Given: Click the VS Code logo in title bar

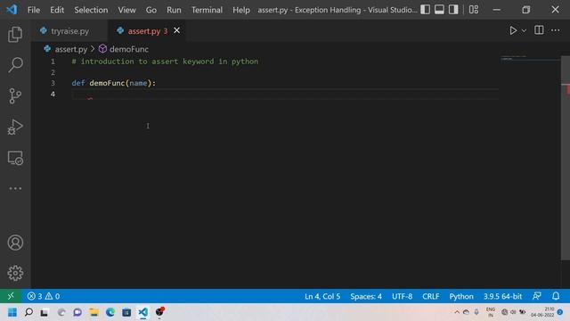Looking at the screenshot, I should 12,10.
